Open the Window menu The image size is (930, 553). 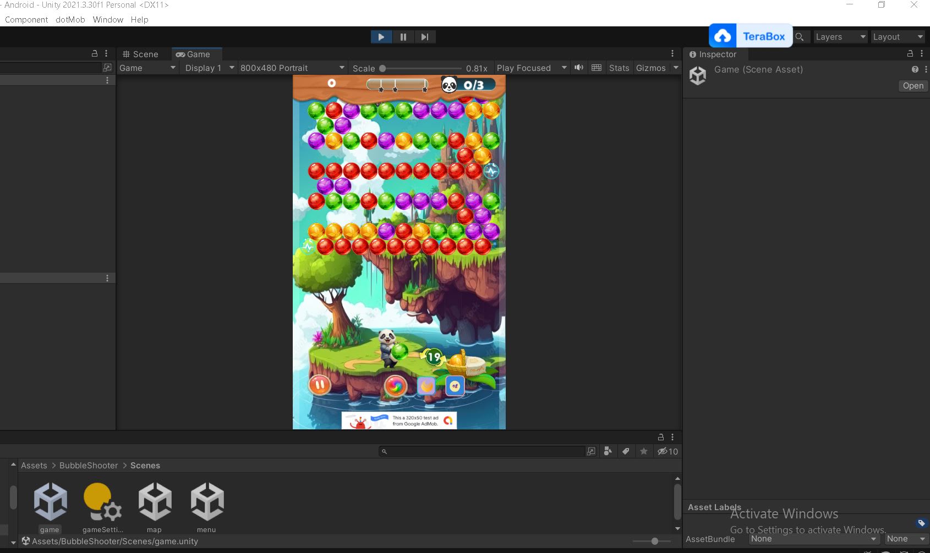[108, 19]
